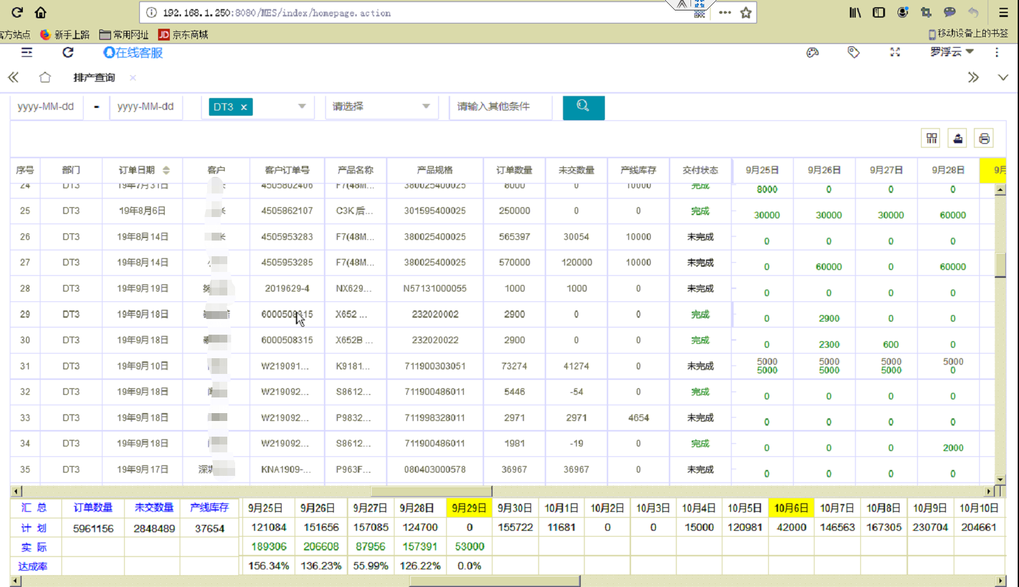Click the theme palette icon in the header

coord(812,52)
